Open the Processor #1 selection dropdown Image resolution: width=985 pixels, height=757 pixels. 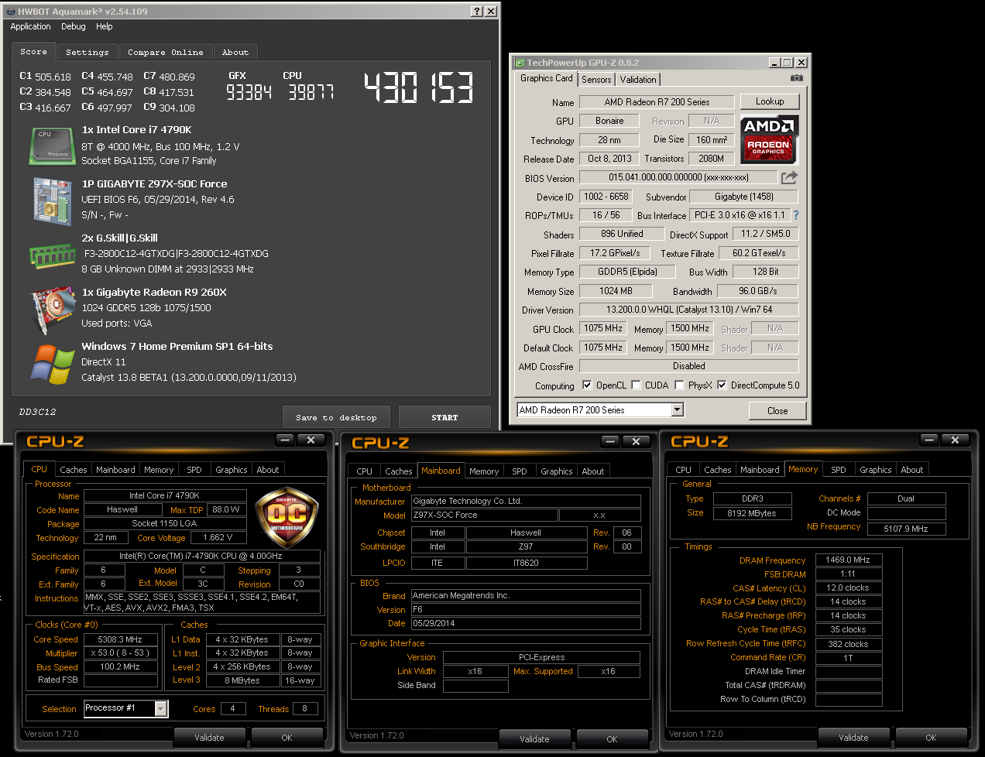click(161, 708)
